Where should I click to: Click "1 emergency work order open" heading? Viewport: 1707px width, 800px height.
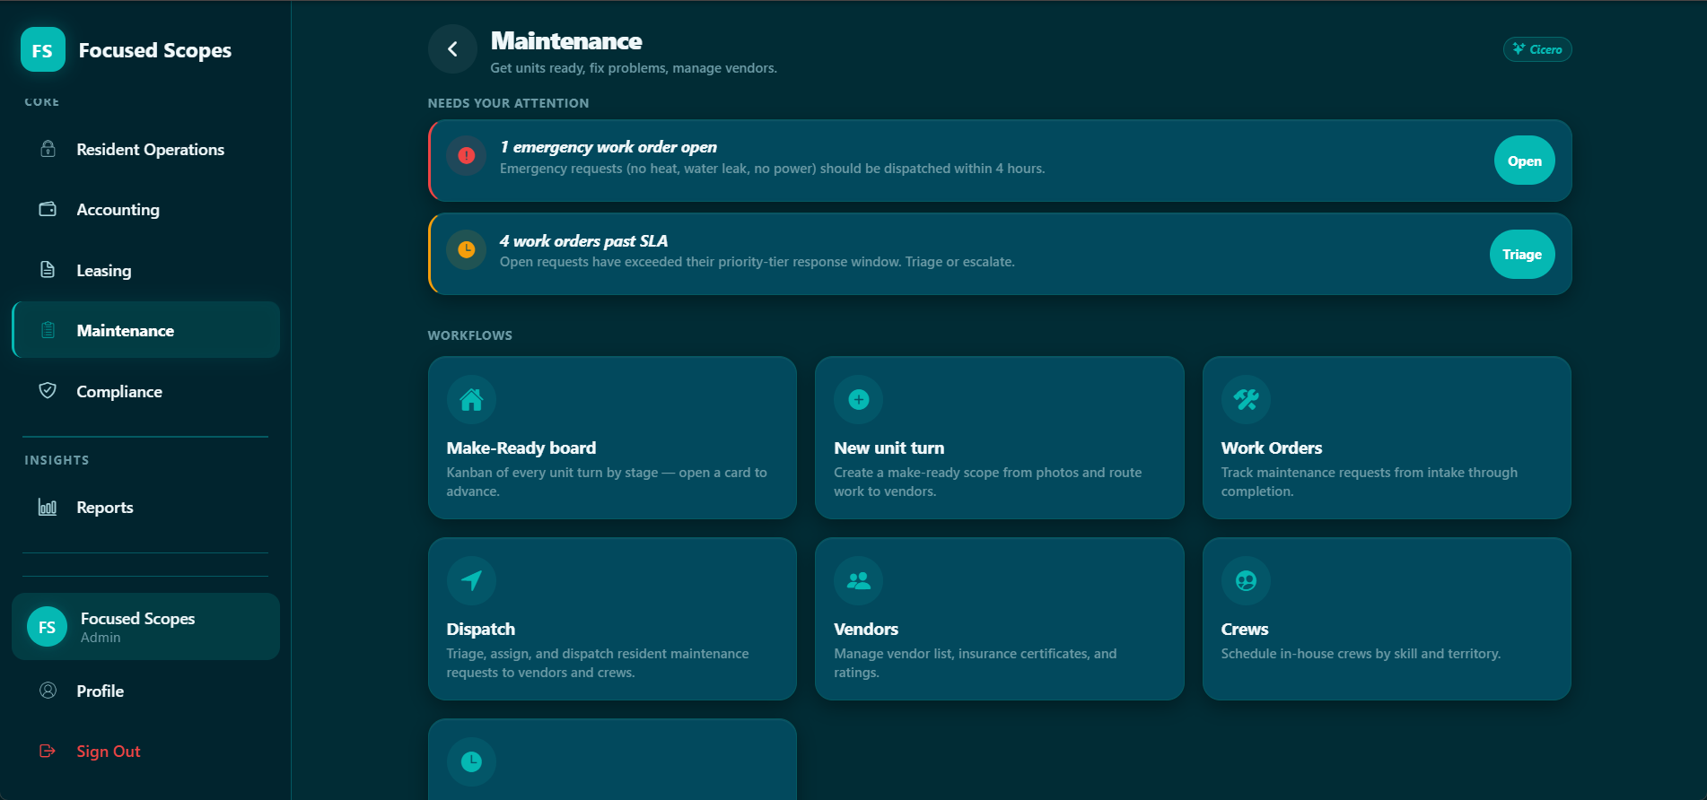click(x=608, y=147)
